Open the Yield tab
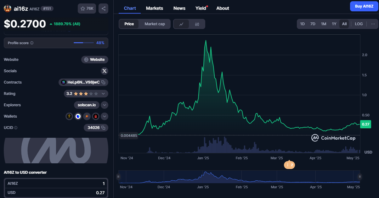 [x=201, y=8]
